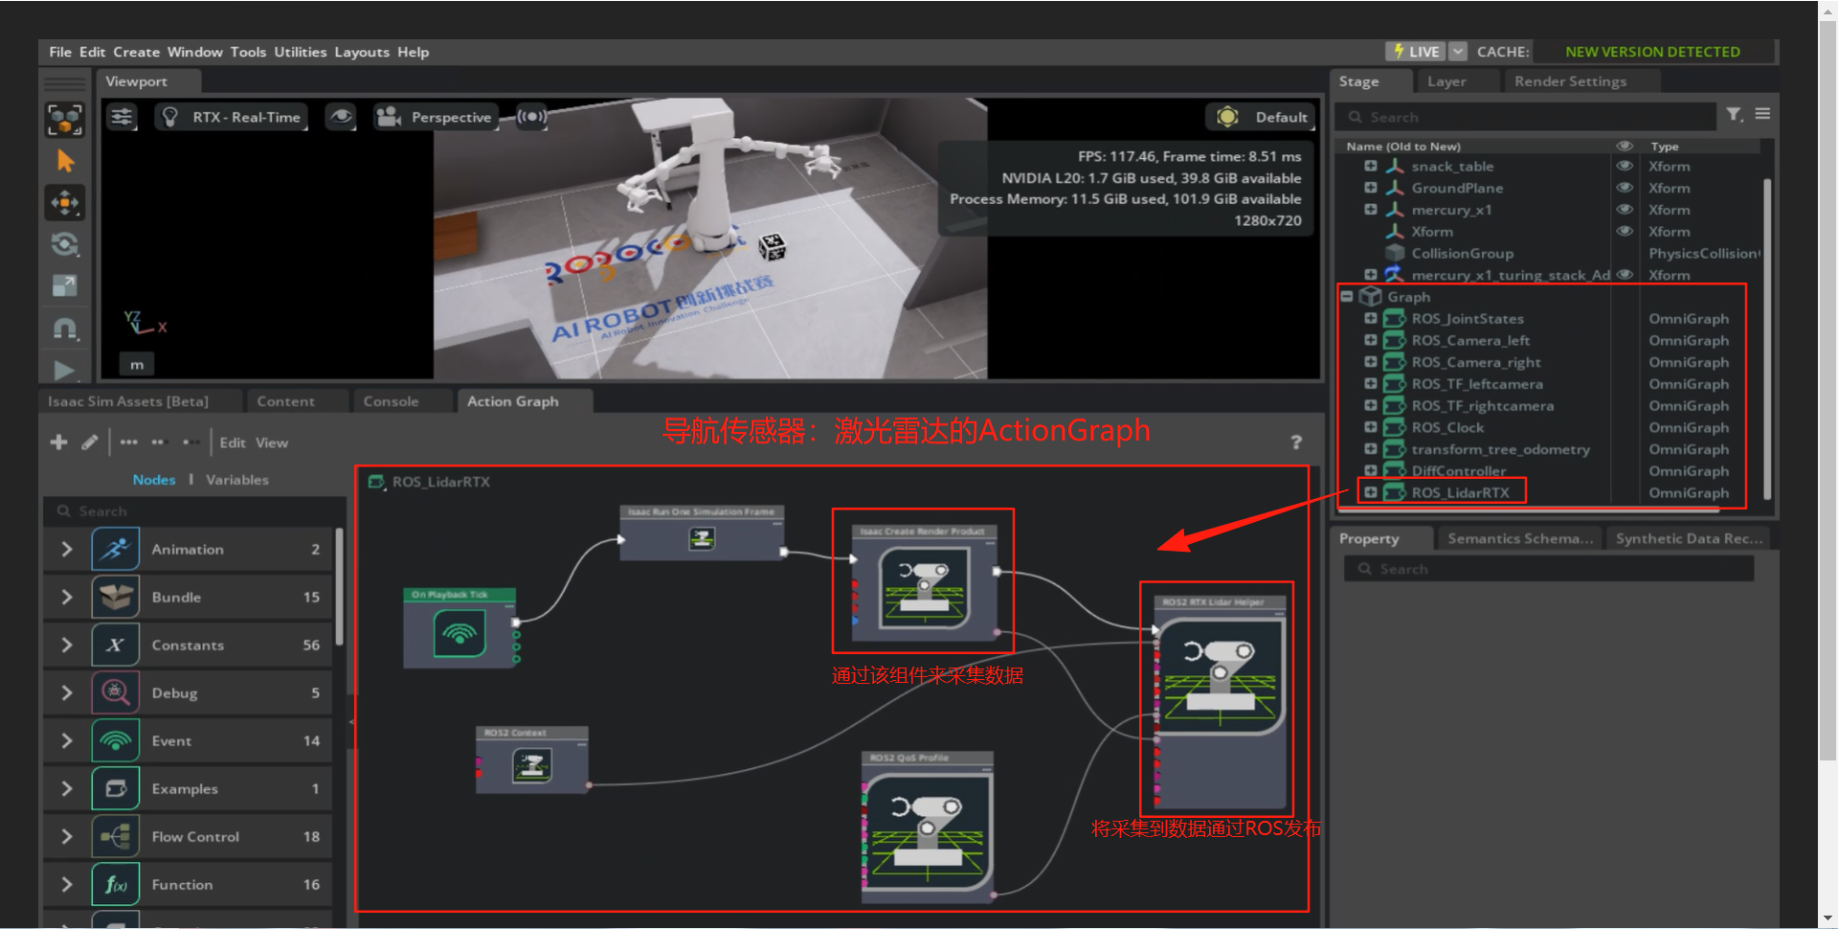Toggle visibility of snack_table
This screenshot has height=929, width=1838.
(x=1625, y=166)
